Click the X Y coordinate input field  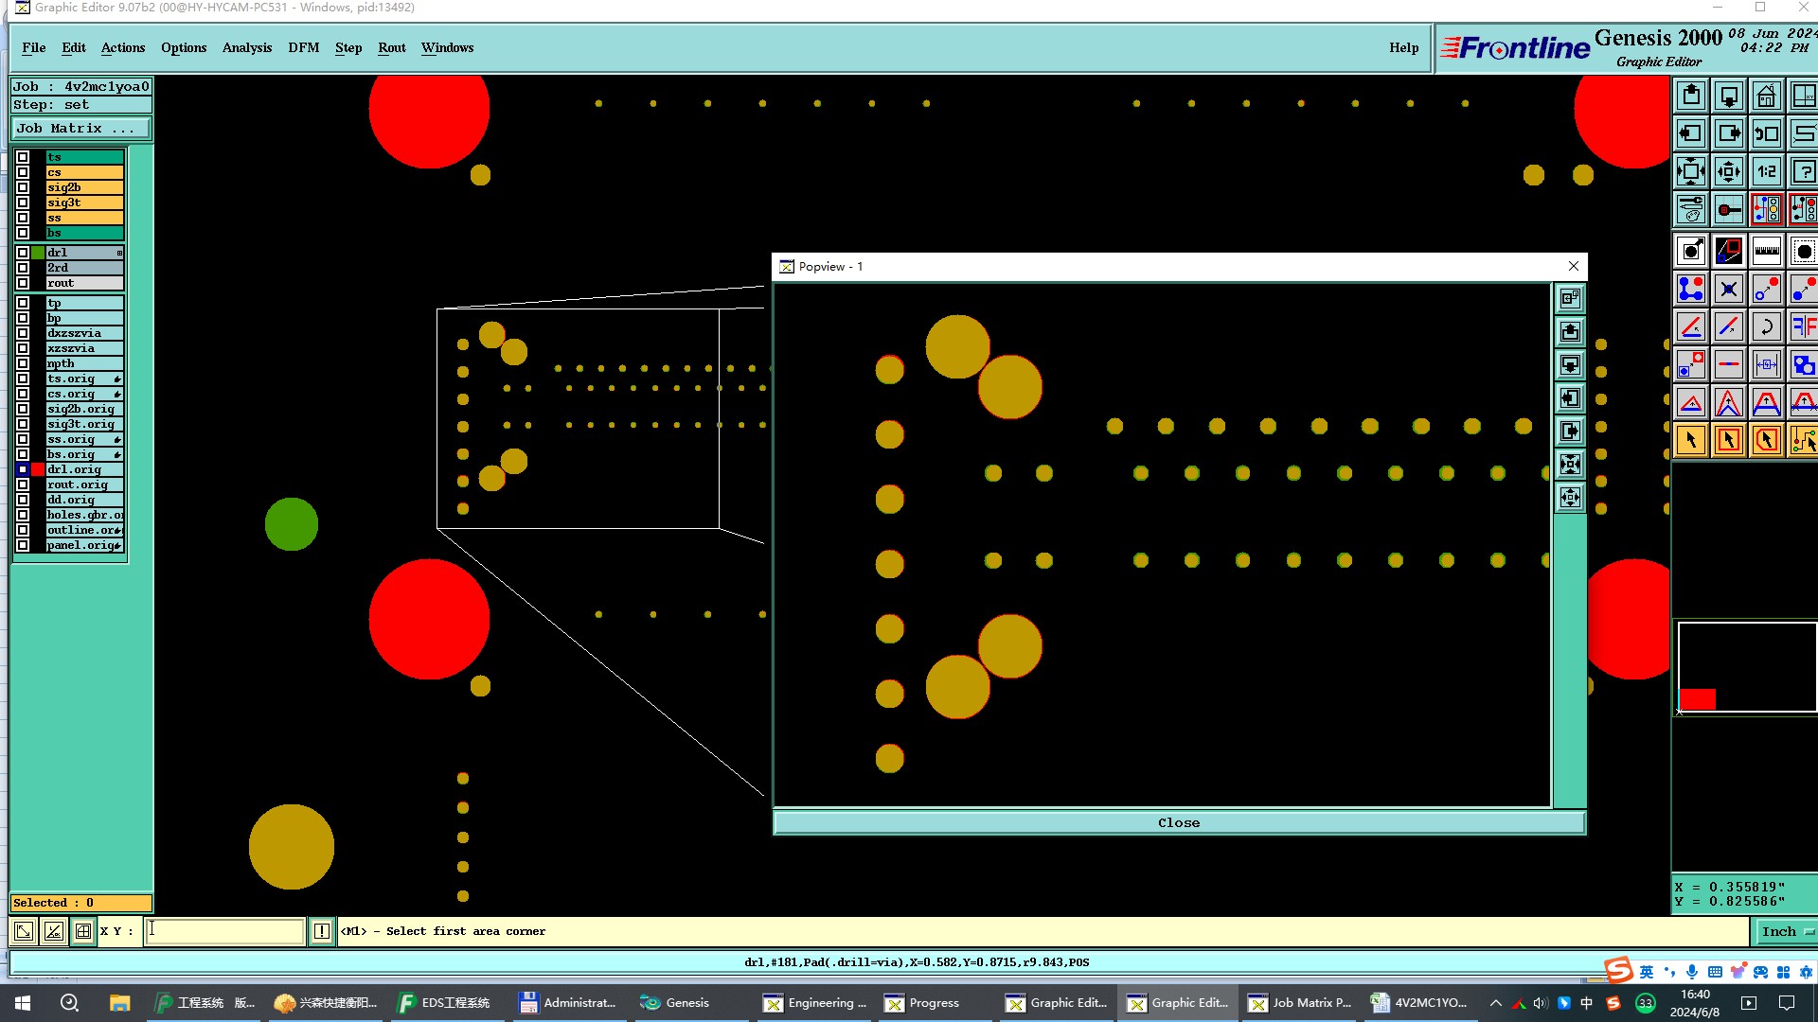point(225,931)
